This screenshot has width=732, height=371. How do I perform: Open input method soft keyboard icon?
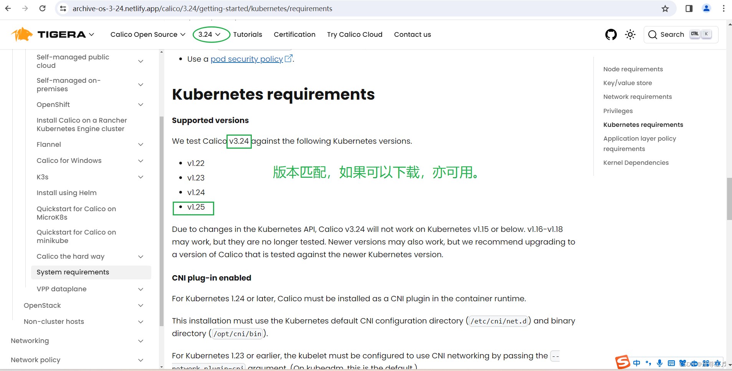671,363
